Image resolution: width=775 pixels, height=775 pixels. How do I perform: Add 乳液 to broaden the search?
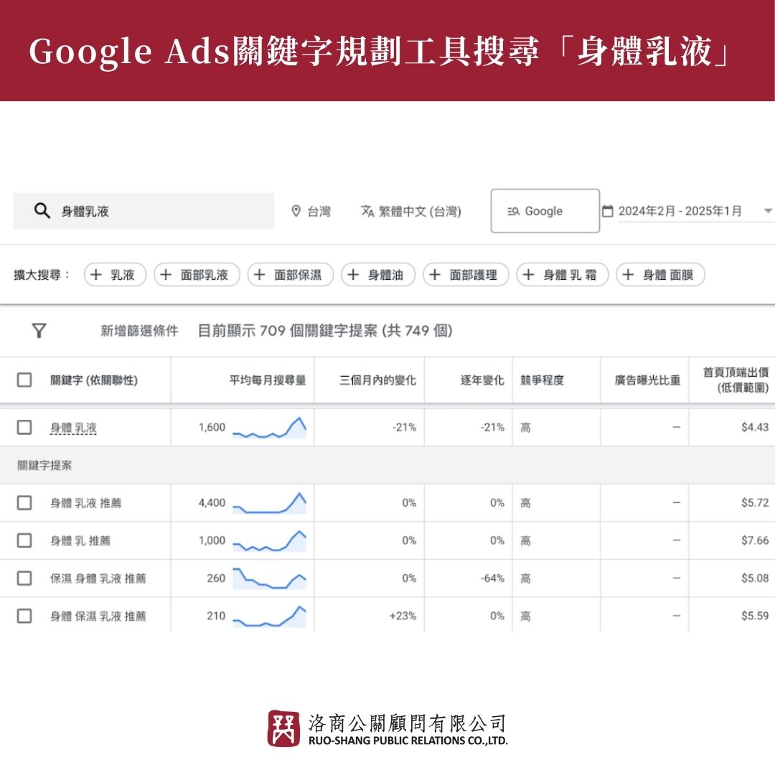tap(115, 275)
